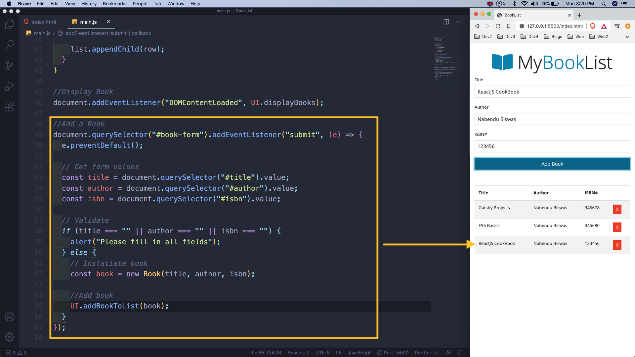635x357 pixels.
Task: Open Notification Center list icon
Action: (x=624, y=4)
